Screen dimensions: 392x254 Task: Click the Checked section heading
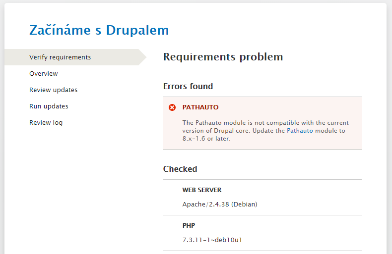coord(180,169)
